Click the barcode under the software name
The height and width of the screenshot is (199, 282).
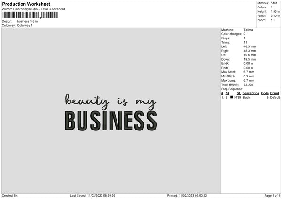30,15
